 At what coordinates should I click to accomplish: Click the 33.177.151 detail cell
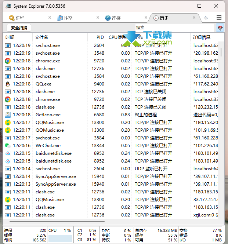[x=206, y=200]
